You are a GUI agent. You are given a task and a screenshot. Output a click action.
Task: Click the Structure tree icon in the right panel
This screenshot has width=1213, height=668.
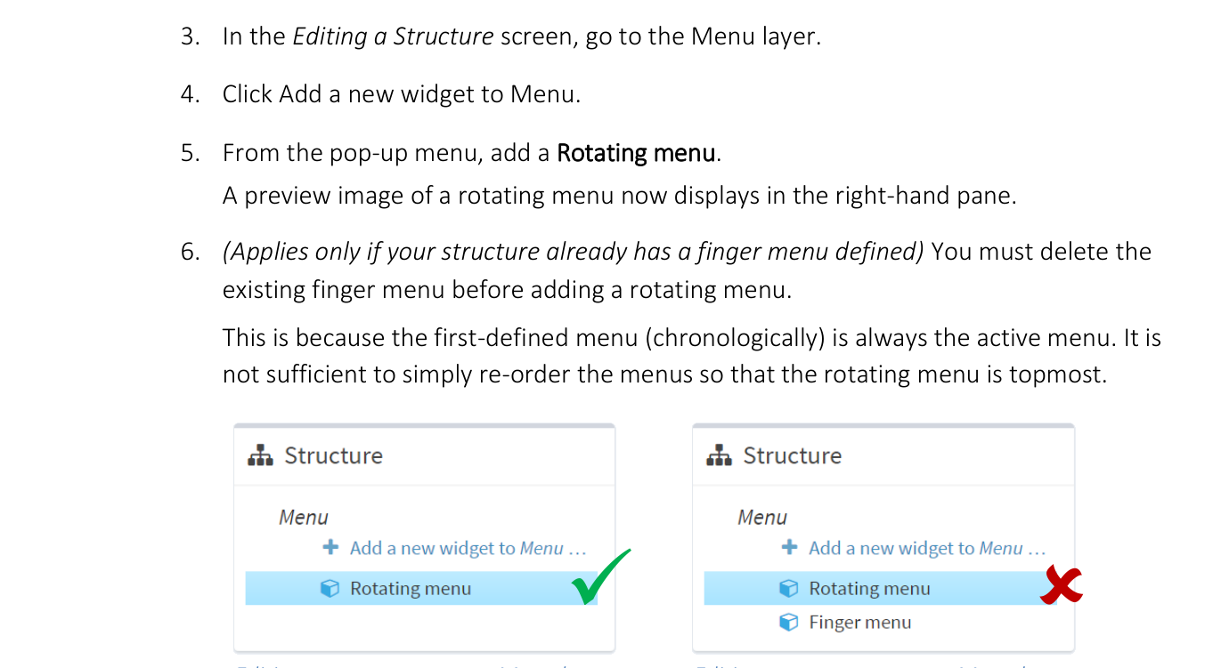pos(718,455)
